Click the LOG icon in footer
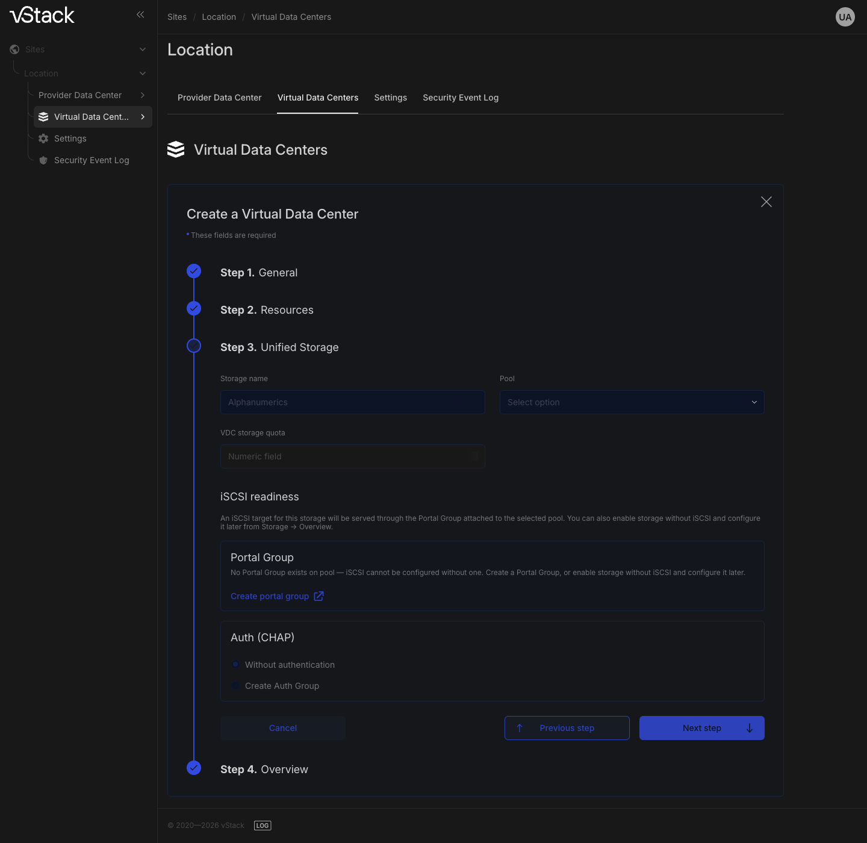867x843 pixels. tap(263, 826)
